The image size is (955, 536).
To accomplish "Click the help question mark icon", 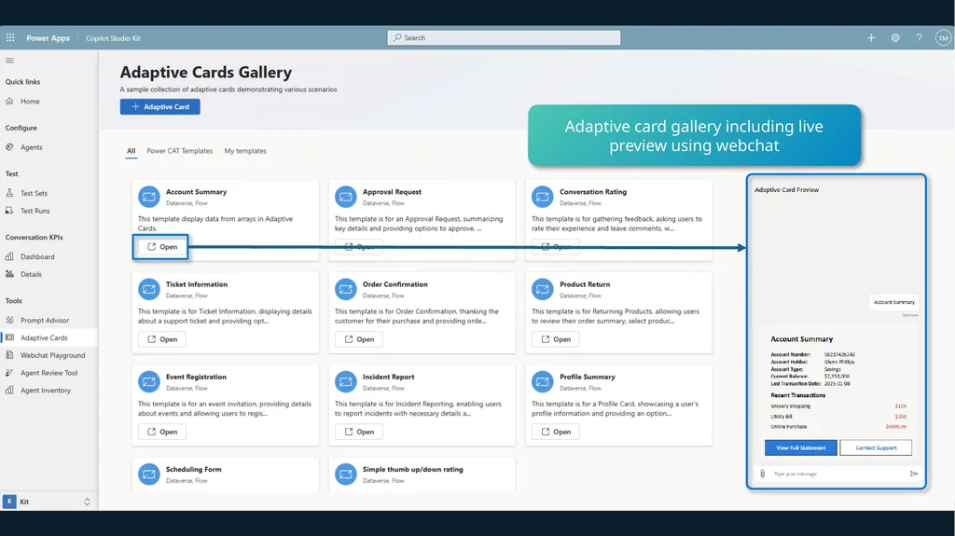I will click(919, 38).
